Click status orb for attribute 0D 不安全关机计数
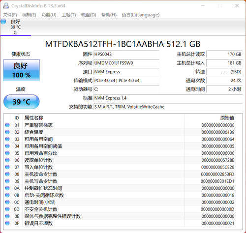This screenshot has width=246, height=233. click(7, 209)
